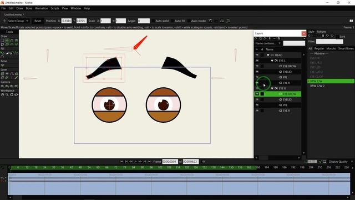This screenshot has height=200, width=355.
Task: Click the Layers panel vertical scrollbar
Action: coord(304,104)
